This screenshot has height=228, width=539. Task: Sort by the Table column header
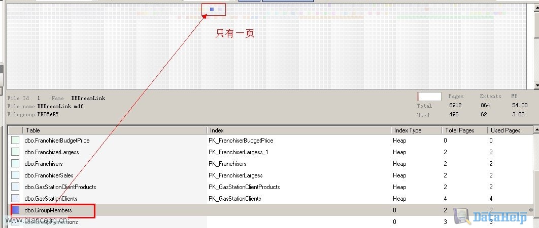pos(115,130)
